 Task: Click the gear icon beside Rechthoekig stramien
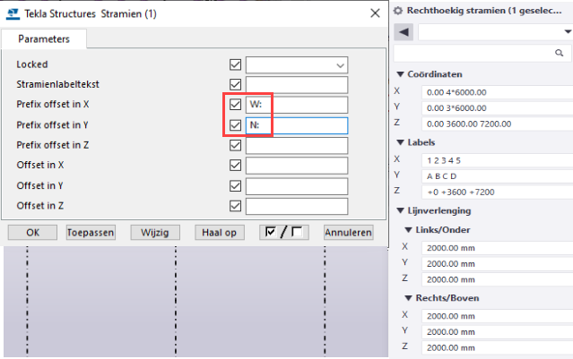point(397,11)
